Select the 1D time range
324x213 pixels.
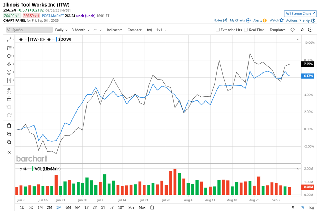click(x=22, y=207)
